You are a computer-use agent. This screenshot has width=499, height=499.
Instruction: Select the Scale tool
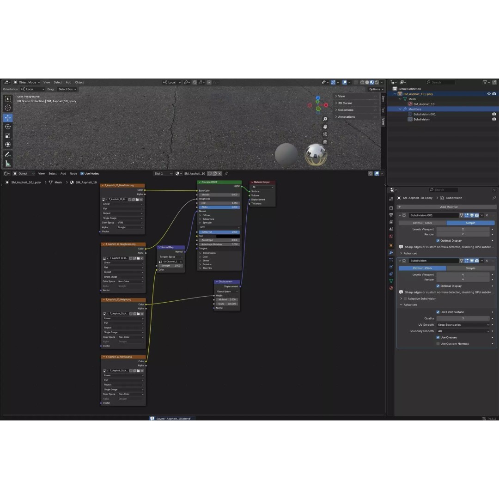point(8,135)
